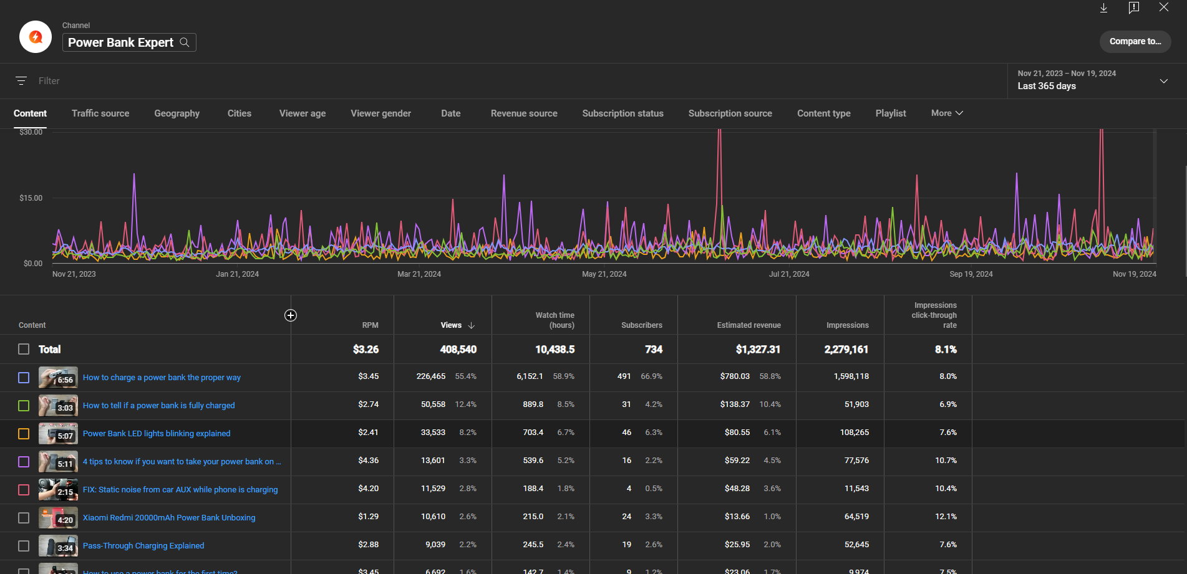Sort by the Views column header
This screenshot has width=1187, height=574.
point(451,325)
